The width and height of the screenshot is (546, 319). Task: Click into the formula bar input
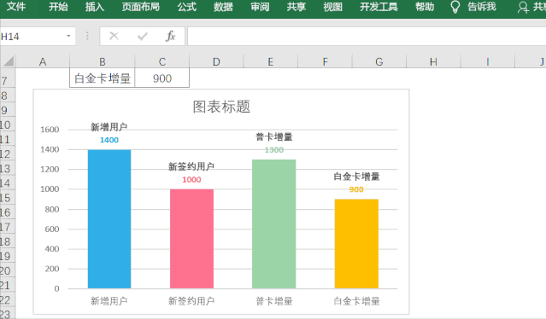(367, 37)
